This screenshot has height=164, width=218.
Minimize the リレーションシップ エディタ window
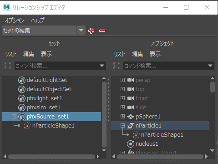(x=166, y=7)
